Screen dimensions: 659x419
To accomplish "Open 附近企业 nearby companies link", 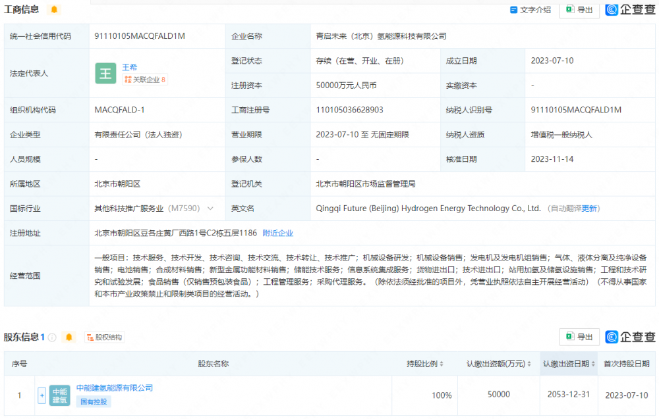I will tap(277, 233).
